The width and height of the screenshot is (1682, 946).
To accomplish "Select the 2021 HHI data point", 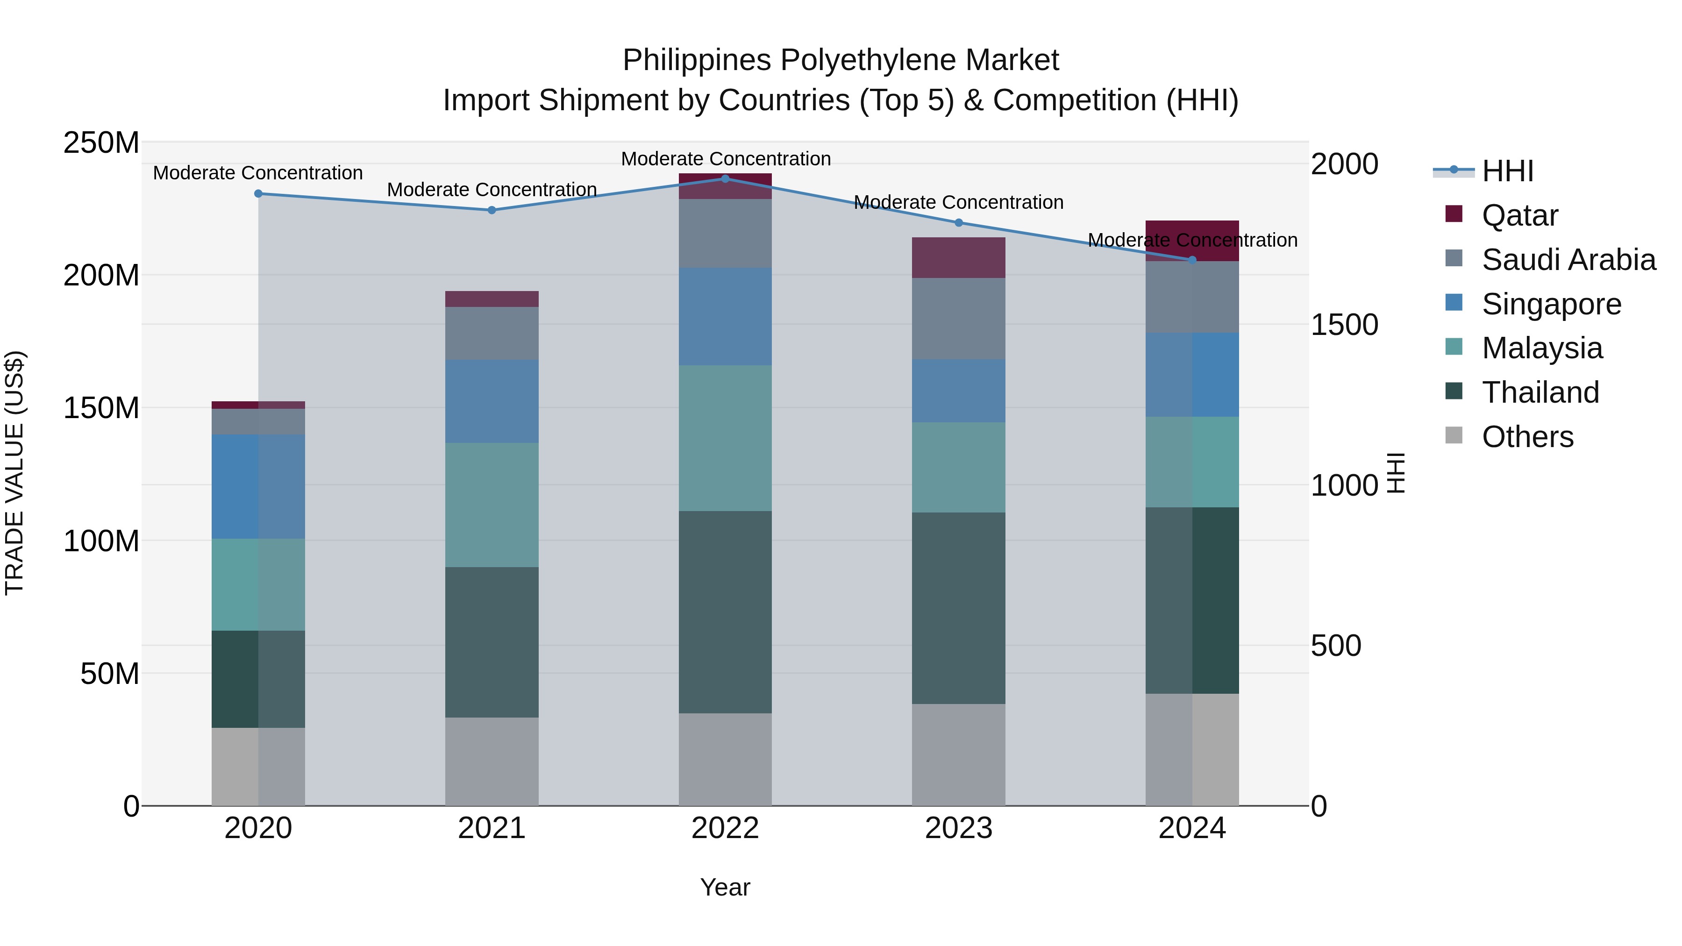I will (492, 210).
